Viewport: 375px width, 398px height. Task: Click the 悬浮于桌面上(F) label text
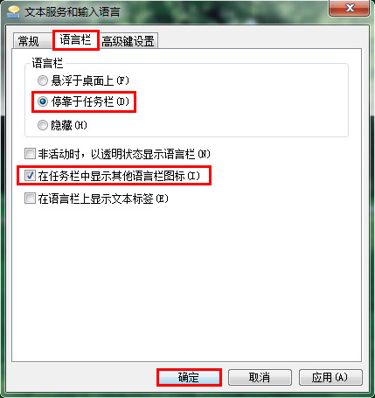90,80
